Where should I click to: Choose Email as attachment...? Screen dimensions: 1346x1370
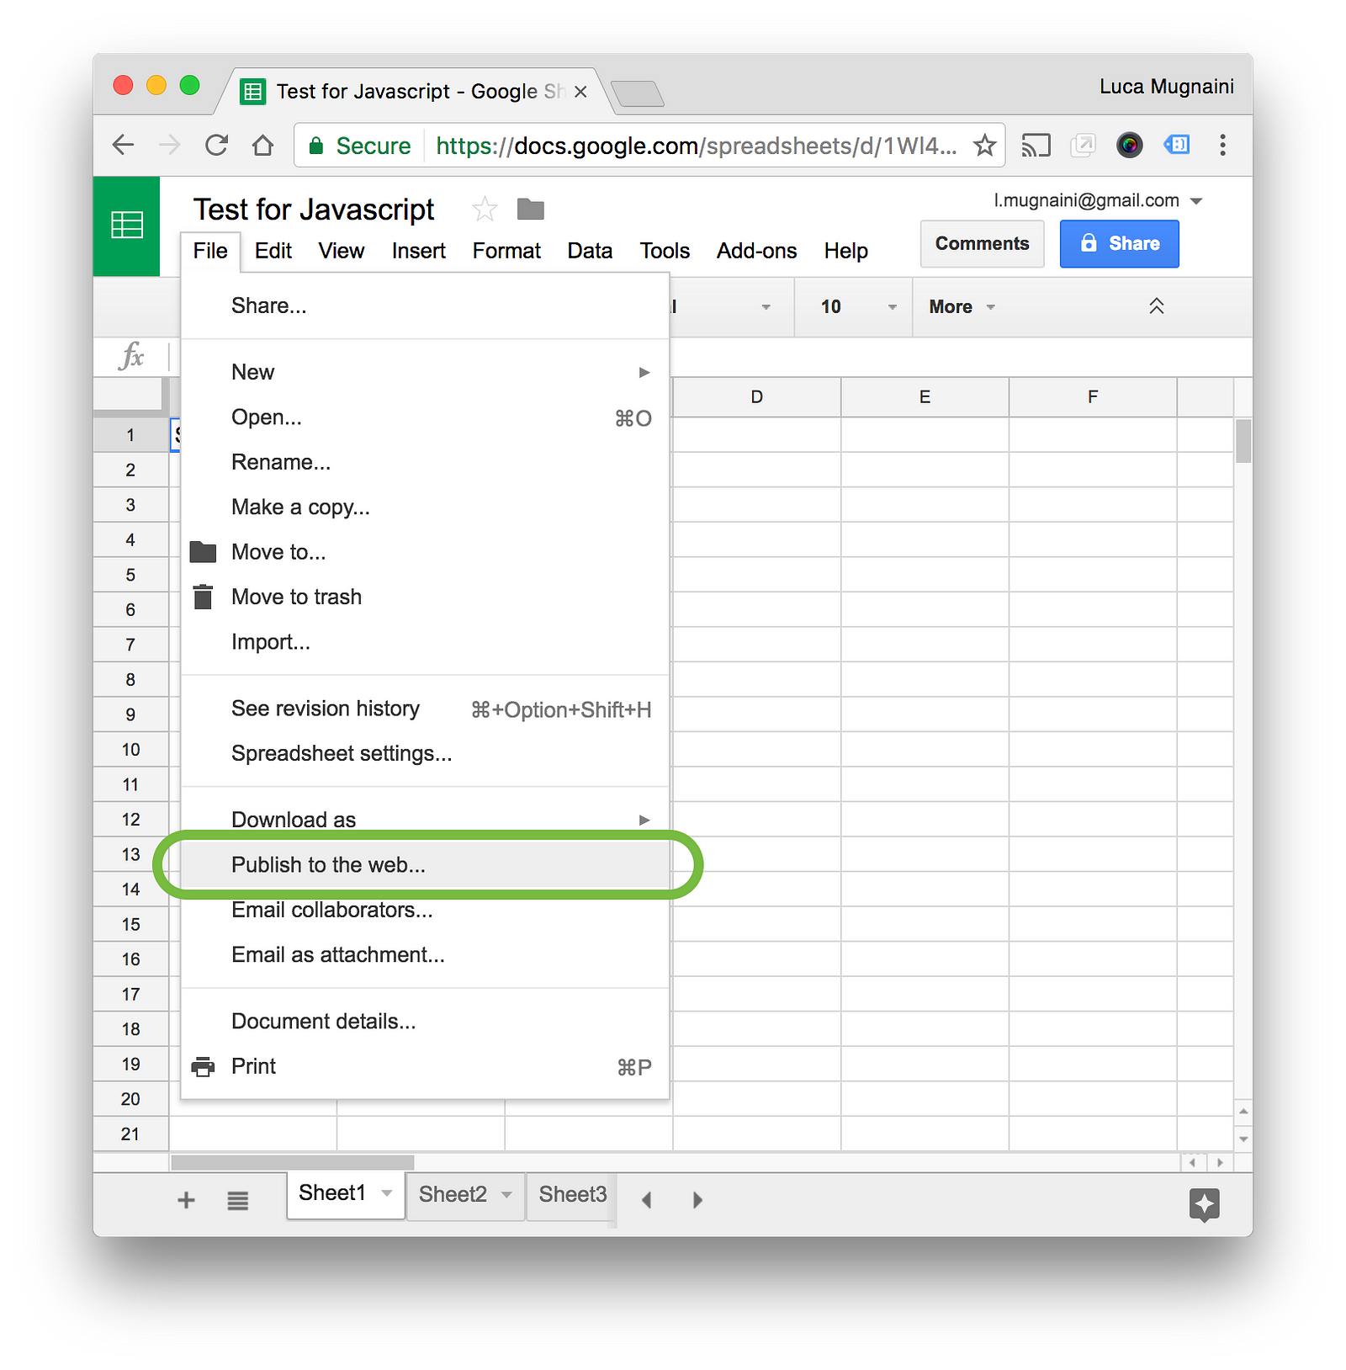coord(425,955)
